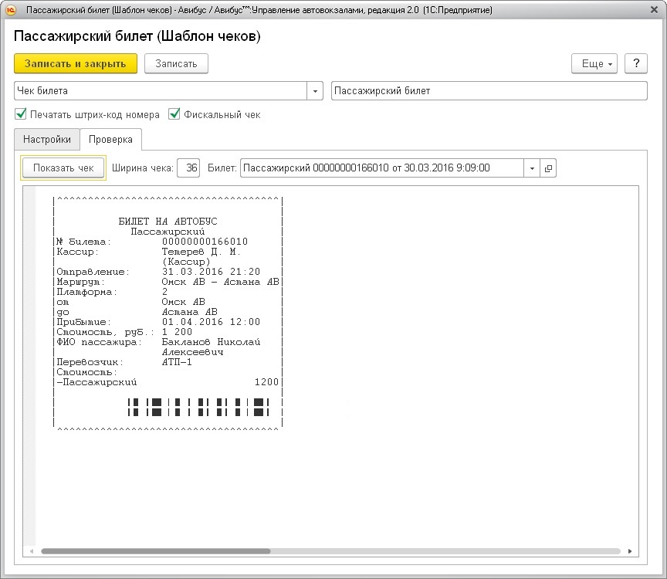Viewport: 667px width, 579px height.
Task: Click the right scroll arrow of receipt preview
Action: (630, 551)
